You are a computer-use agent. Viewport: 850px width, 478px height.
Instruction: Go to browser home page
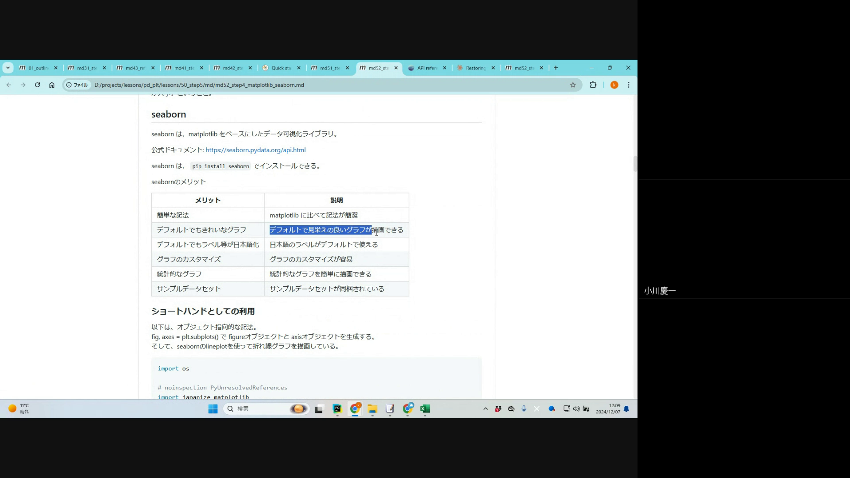pyautogui.click(x=52, y=85)
